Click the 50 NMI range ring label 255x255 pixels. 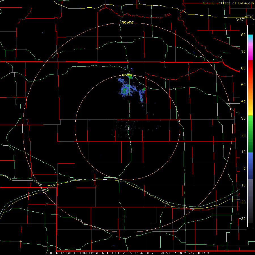point(127,75)
